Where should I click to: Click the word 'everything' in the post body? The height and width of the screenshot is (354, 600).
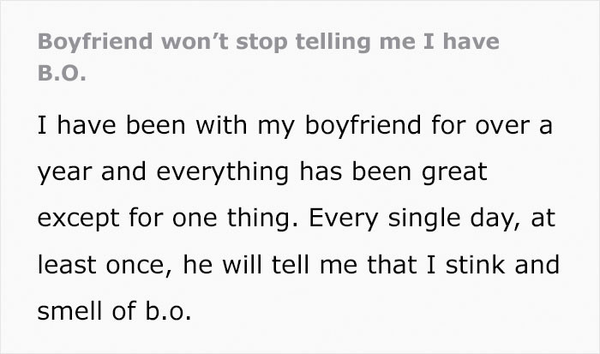(222, 171)
